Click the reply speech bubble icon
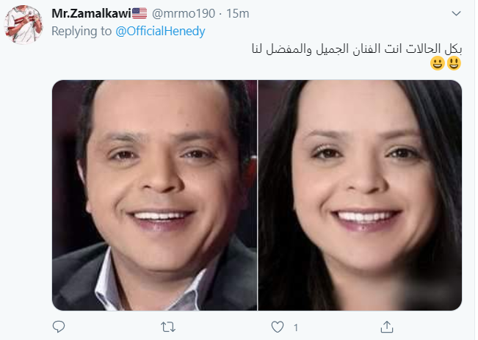The image size is (478, 340). click(59, 327)
